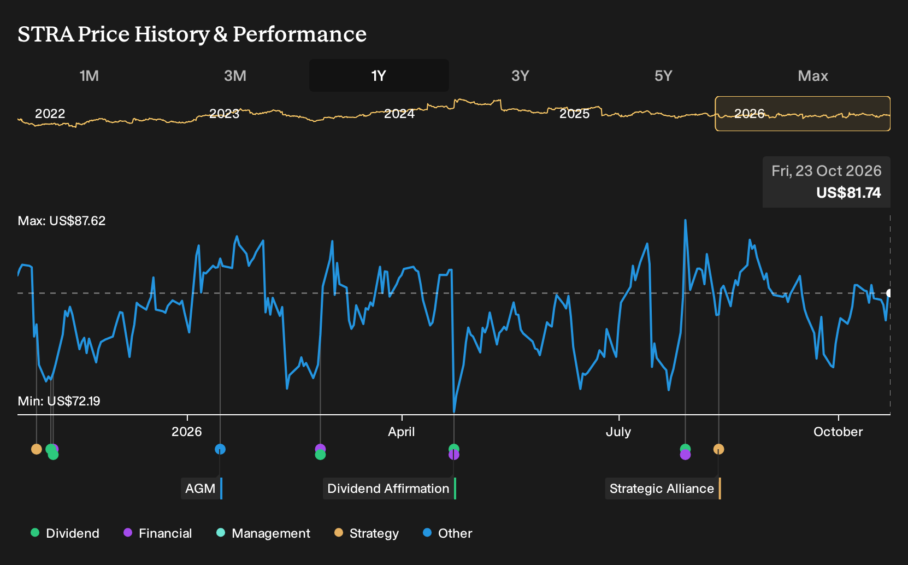Click the US$81.74 price tooltip
This screenshot has height=565, width=908.
pos(827,182)
